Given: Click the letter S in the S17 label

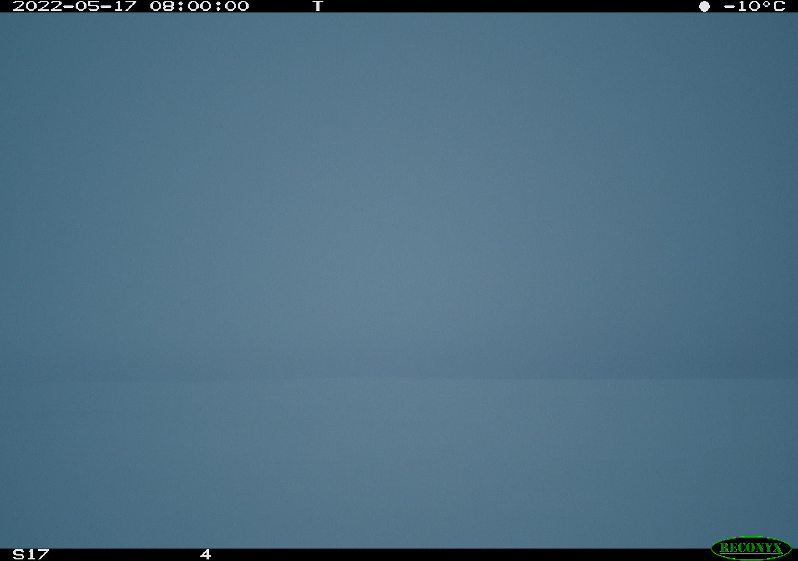Looking at the screenshot, I should [x=18, y=554].
